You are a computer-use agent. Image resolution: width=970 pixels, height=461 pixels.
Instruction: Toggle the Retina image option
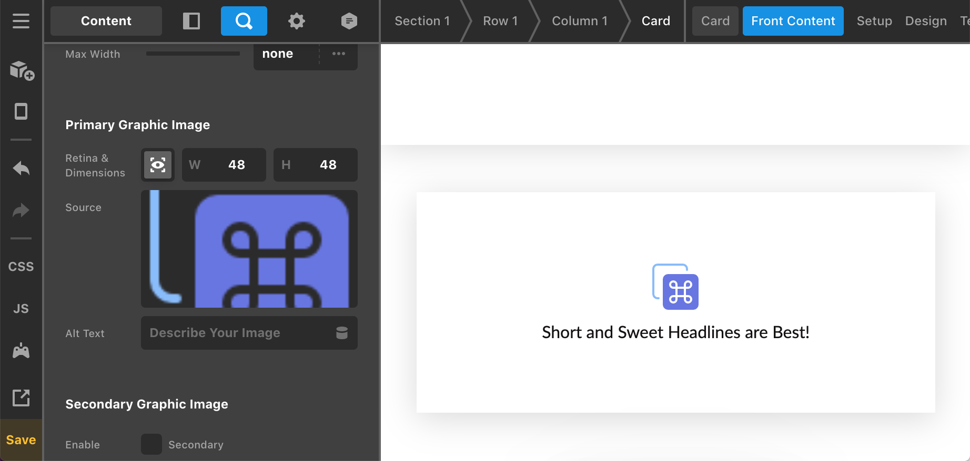click(x=158, y=165)
